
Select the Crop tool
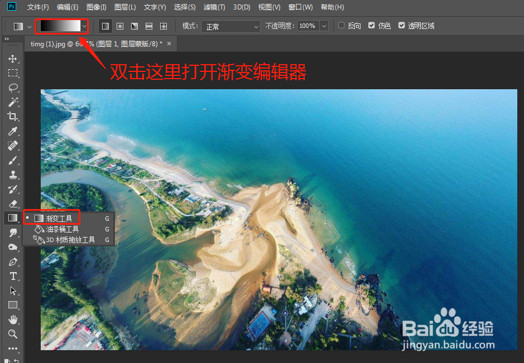click(x=13, y=117)
